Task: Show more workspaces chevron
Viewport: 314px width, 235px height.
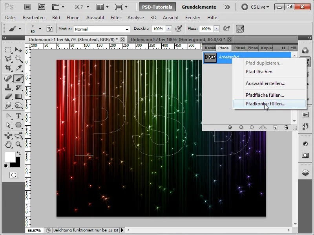Action: tap(227, 7)
